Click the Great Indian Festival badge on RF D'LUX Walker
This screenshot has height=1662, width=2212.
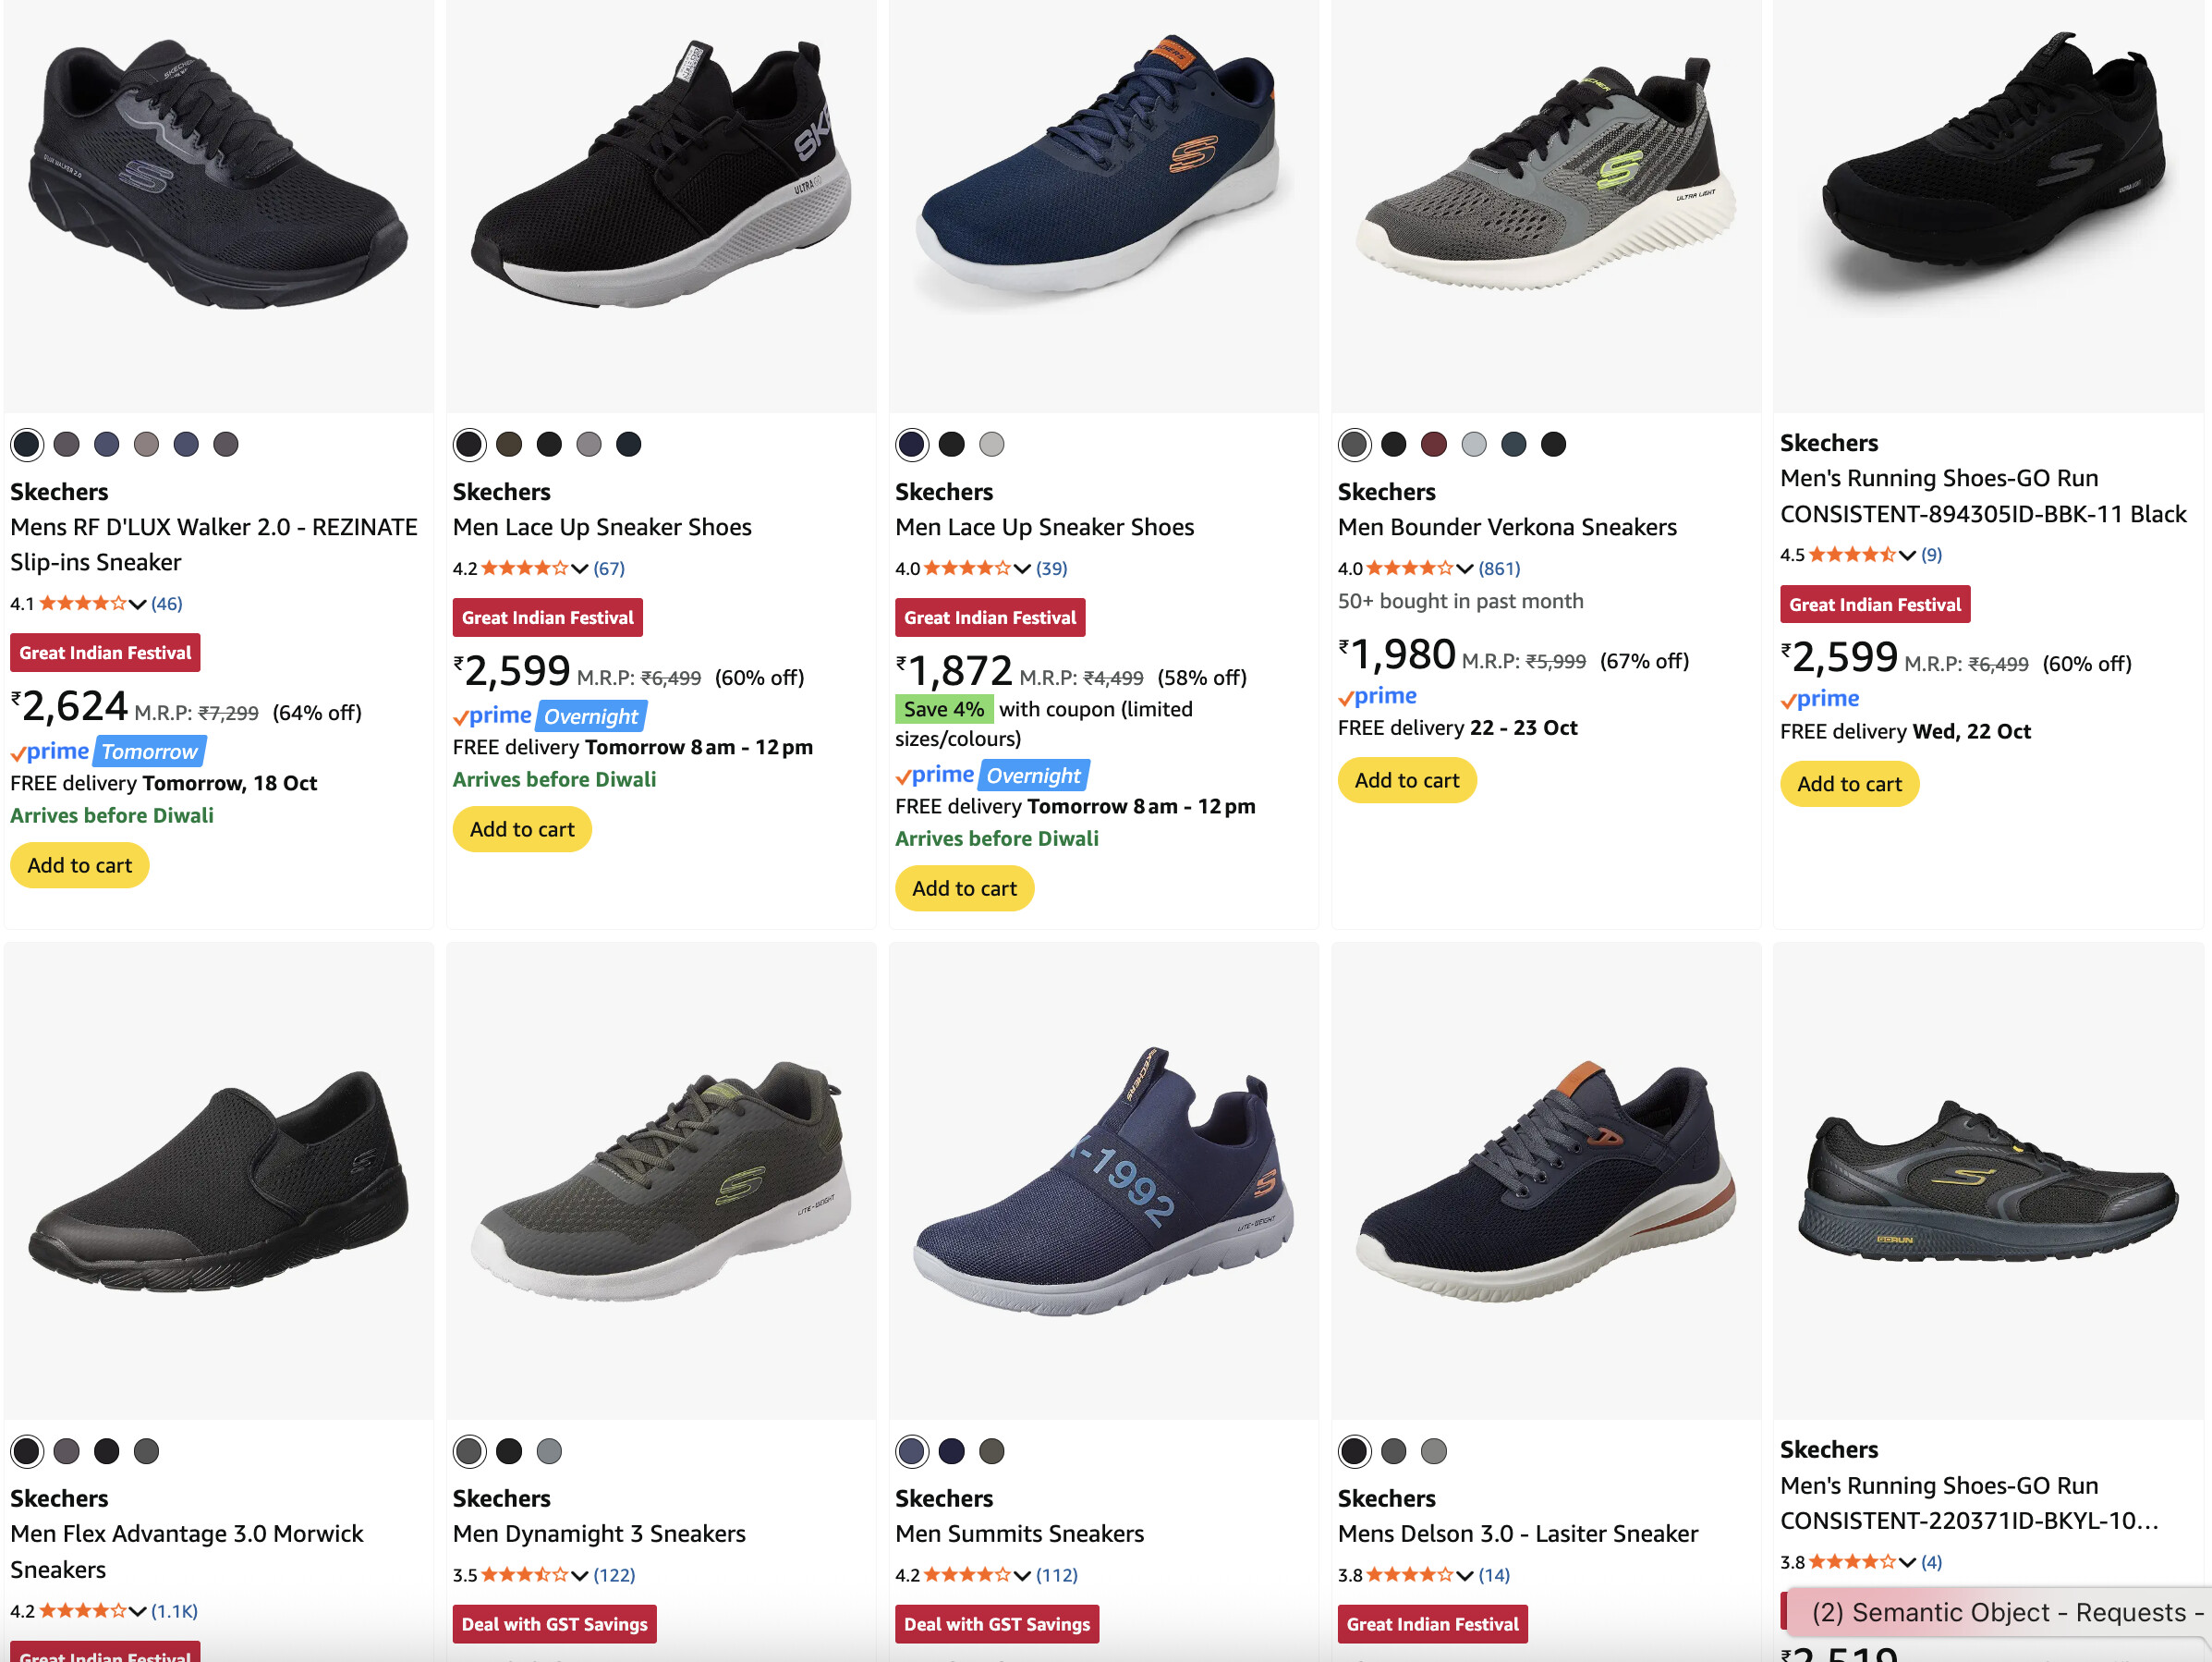pyautogui.click(x=105, y=653)
